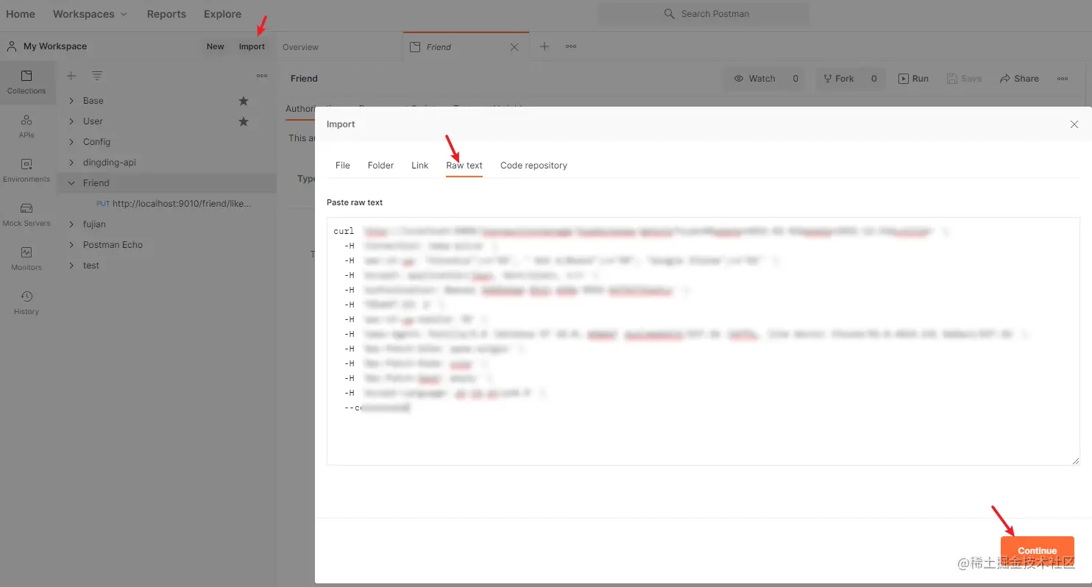Close the Friend tab
Viewport: 1092px width, 587px height.
[514, 47]
